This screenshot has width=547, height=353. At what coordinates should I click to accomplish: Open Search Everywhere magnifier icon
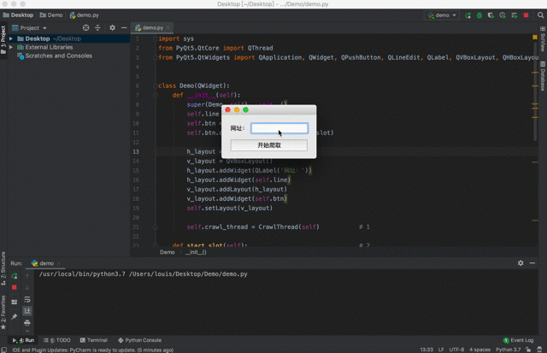(540, 15)
